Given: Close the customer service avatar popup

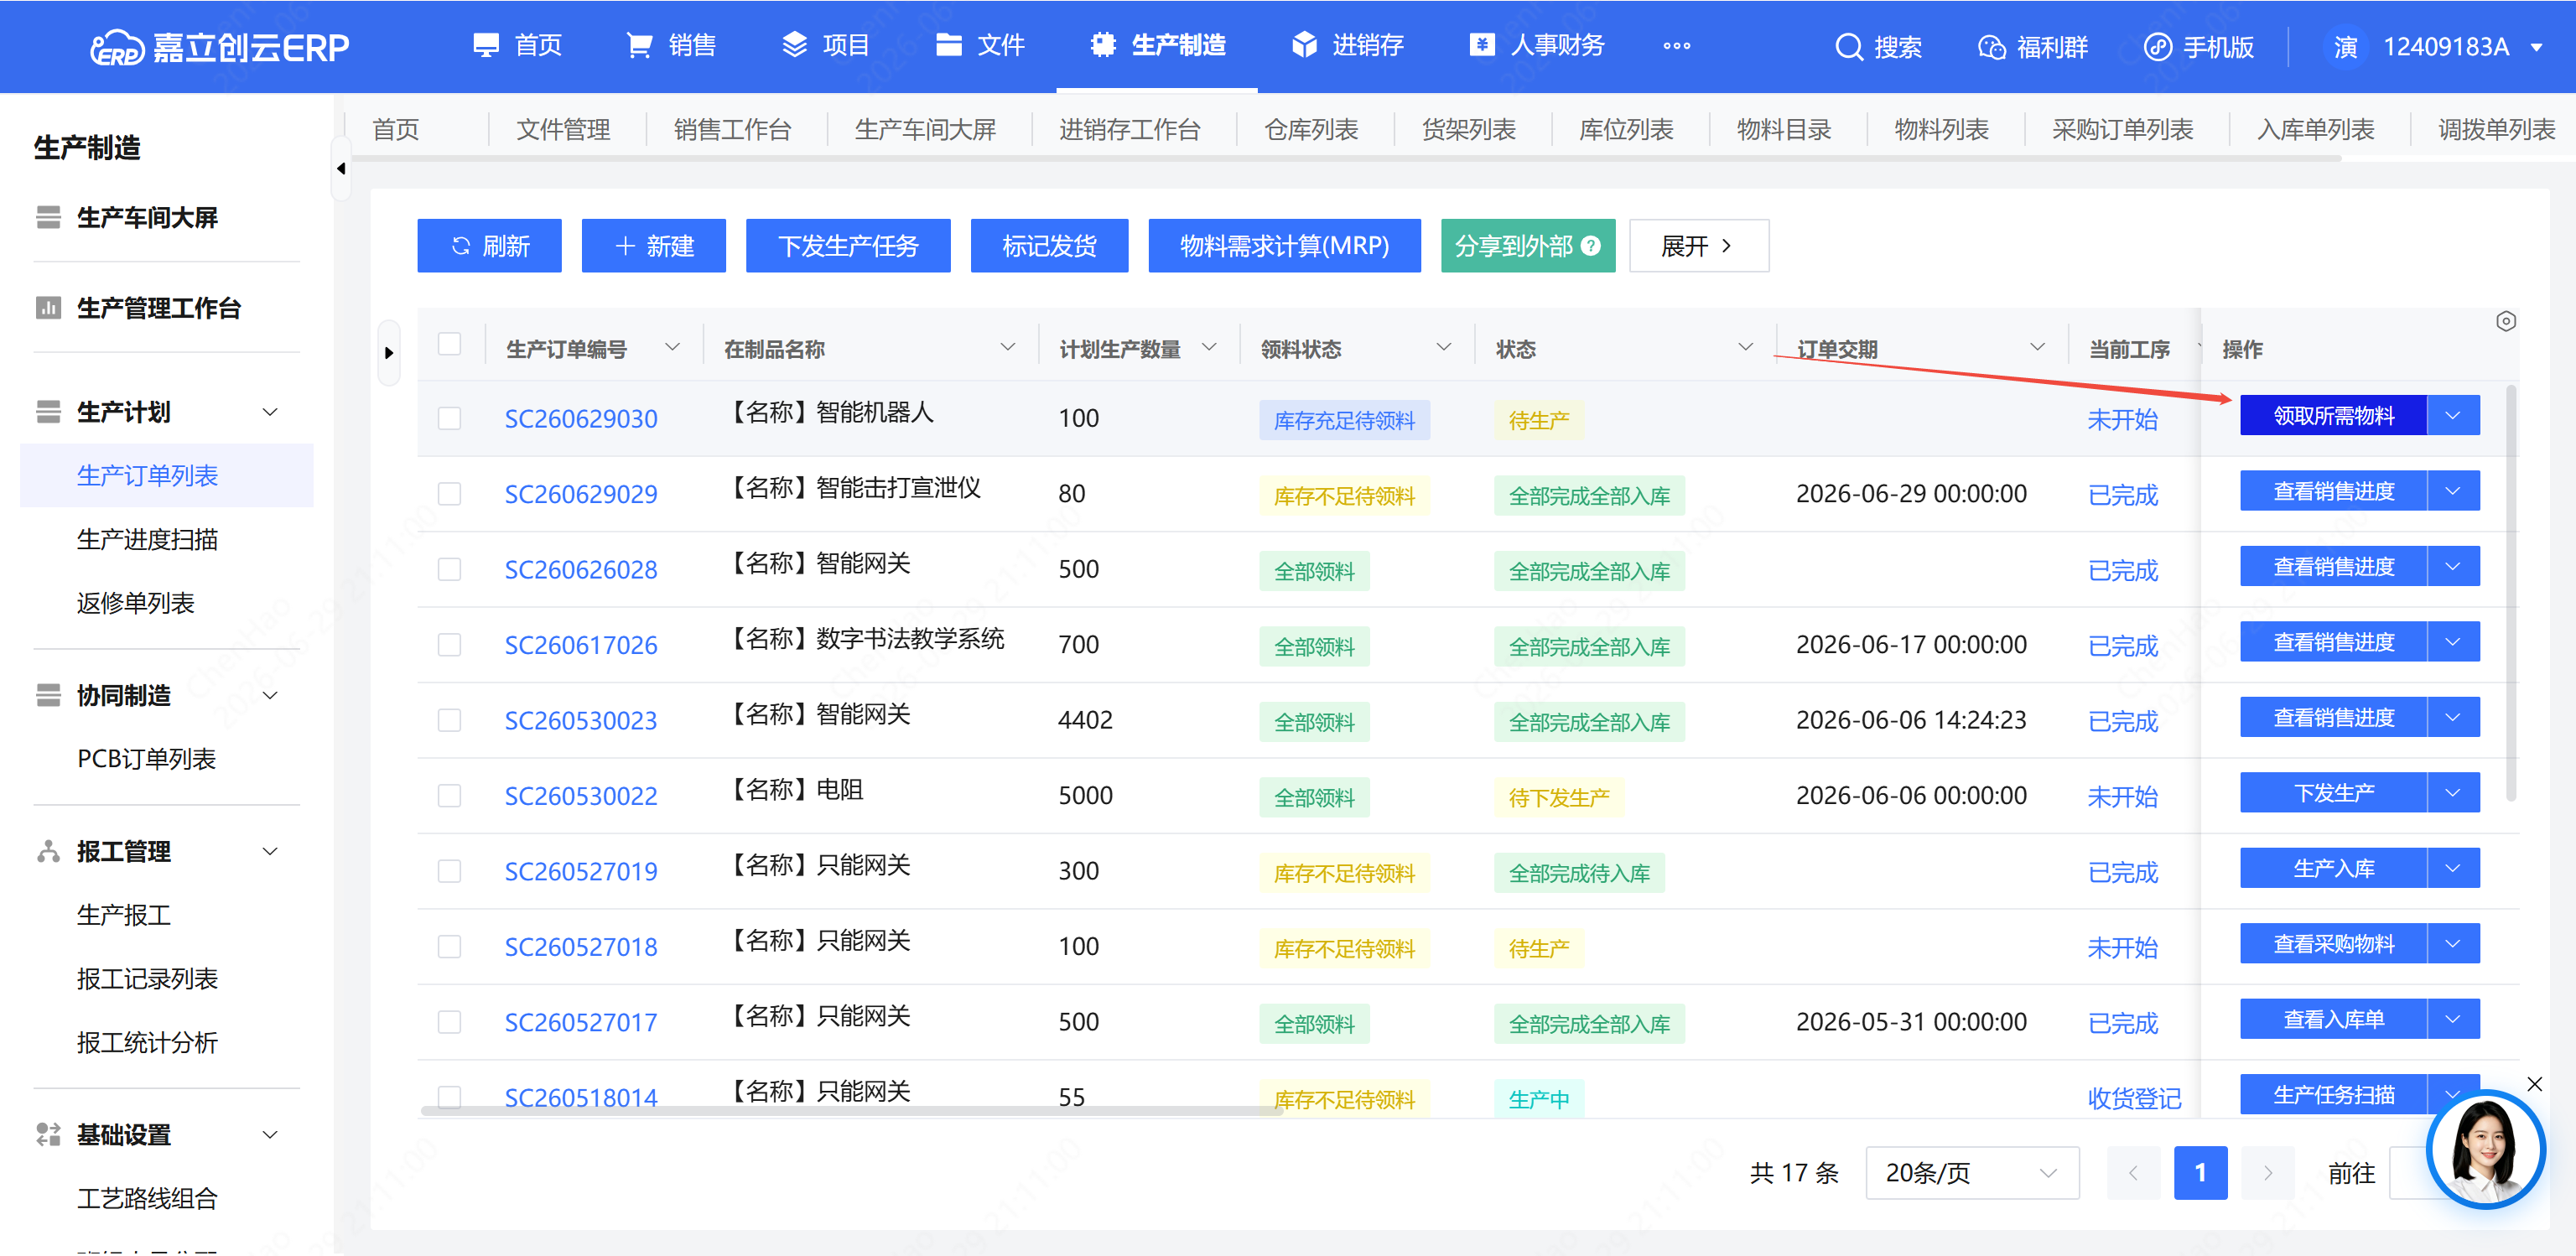Looking at the screenshot, I should [x=2534, y=1084].
